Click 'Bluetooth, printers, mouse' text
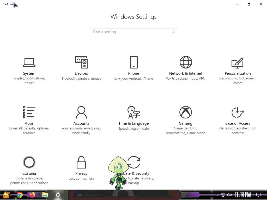 click(x=81, y=78)
